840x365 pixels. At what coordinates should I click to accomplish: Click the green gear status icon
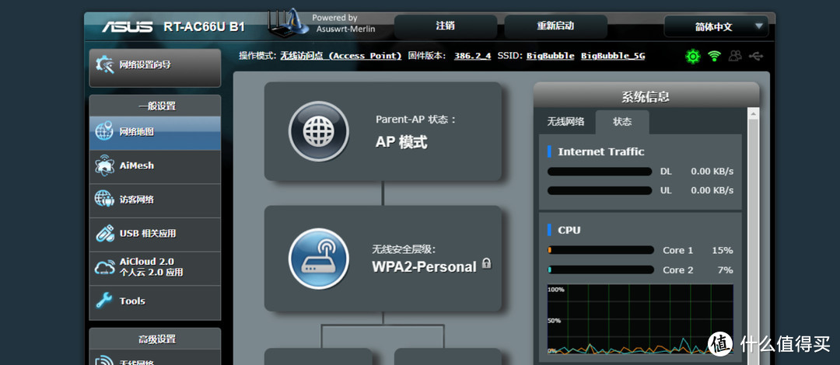pos(693,56)
